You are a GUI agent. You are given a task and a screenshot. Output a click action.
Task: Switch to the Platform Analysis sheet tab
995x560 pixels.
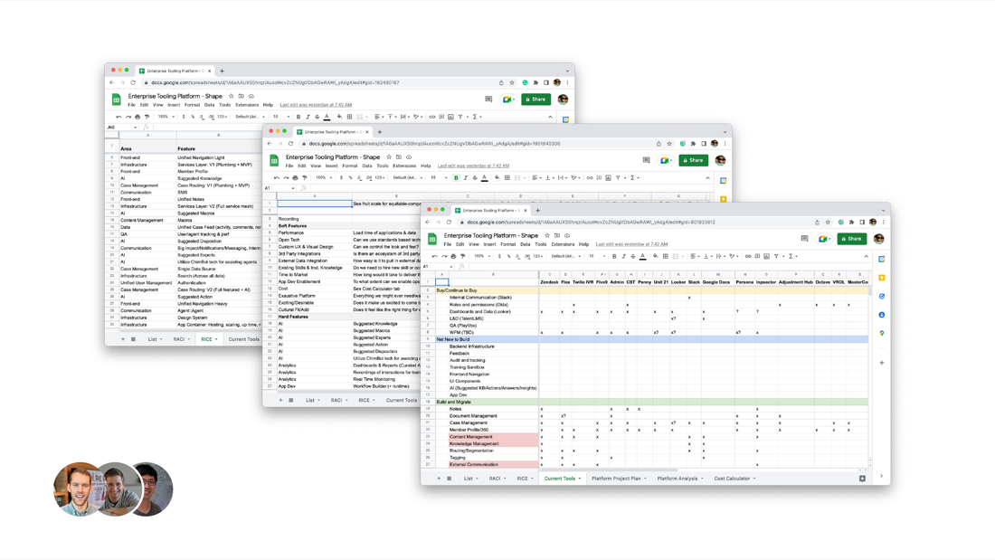678,478
